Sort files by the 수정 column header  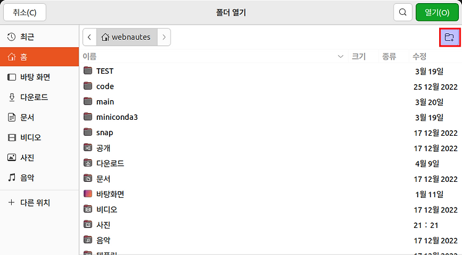(x=435, y=57)
